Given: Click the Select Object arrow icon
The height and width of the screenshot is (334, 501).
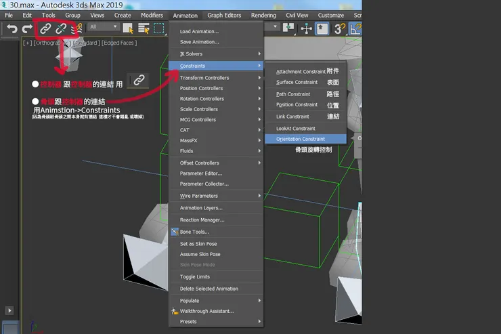Looking at the screenshot, I should click(x=129, y=28).
